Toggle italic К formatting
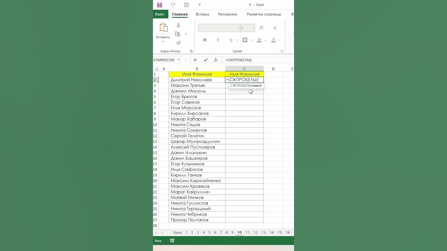447x251 pixels. click(218, 40)
